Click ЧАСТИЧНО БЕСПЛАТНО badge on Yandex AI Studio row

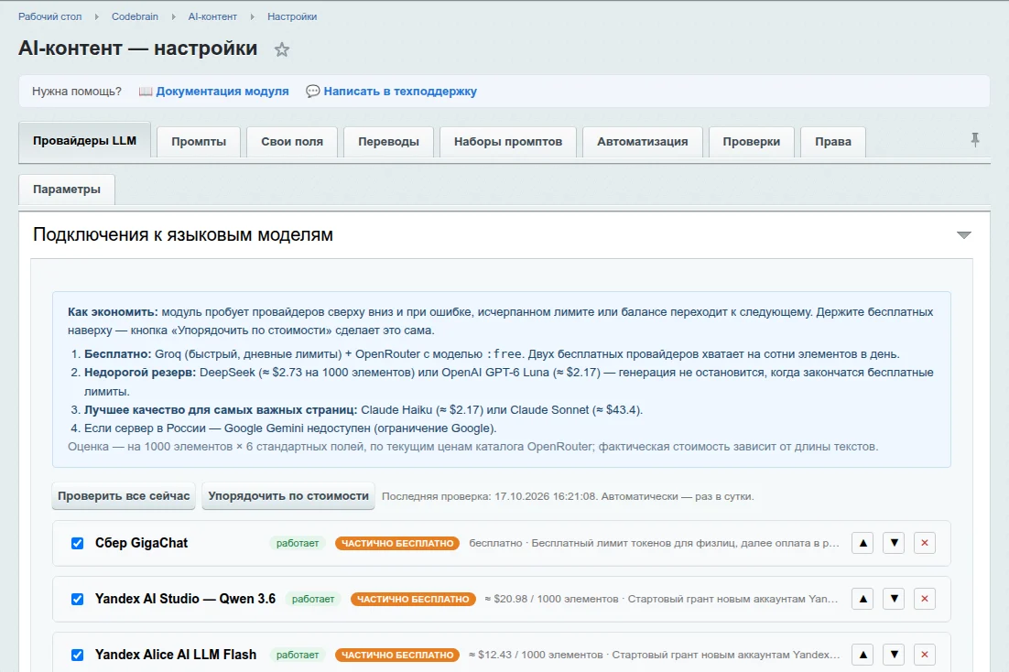click(x=413, y=600)
